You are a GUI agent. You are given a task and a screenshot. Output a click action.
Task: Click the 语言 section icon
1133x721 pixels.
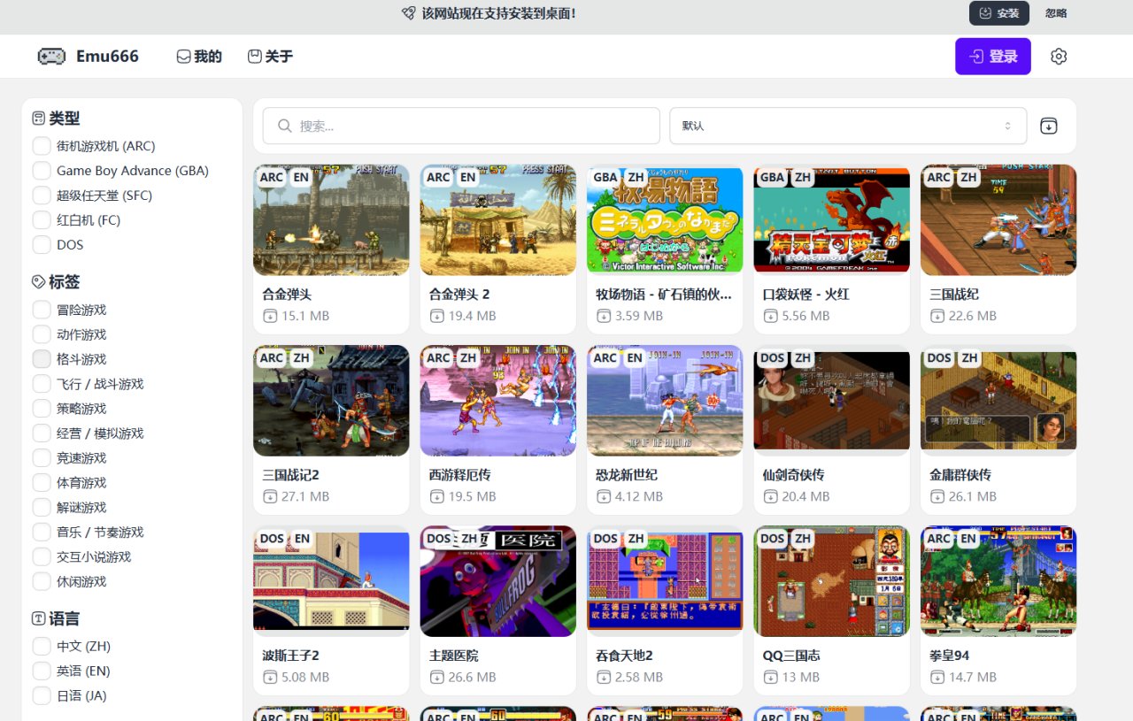(x=38, y=618)
